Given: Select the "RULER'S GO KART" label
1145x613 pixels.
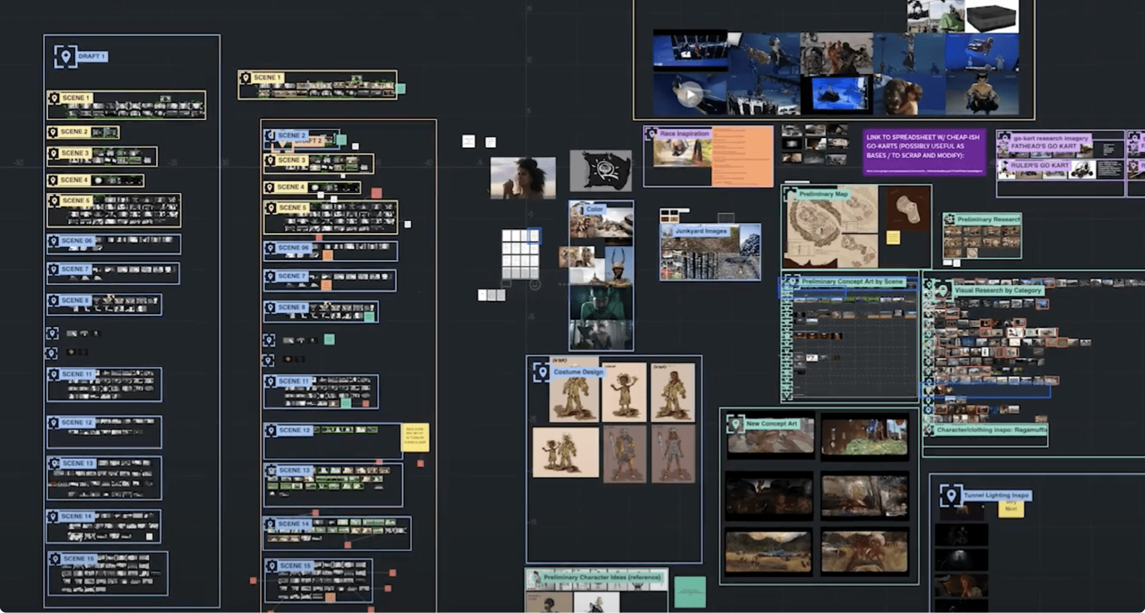Looking at the screenshot, I should click(x=1039, y=166).
